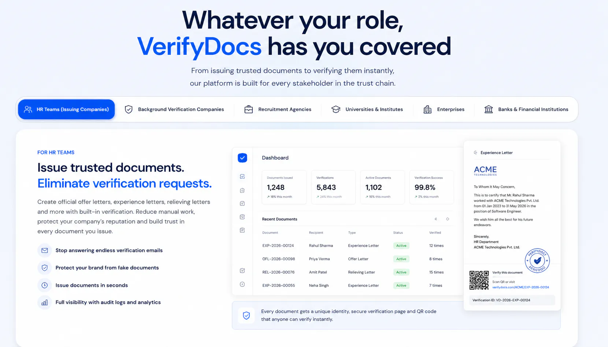
Task: Open the QR code on the Experience Letter
Action: tap(479, 280)
